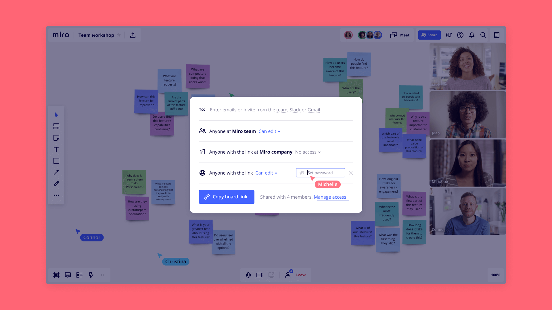Image resolution: width=552 pixels, height=310 pixels.
Task: Toggle the screen share icon bottom bar
Action: 271,274
